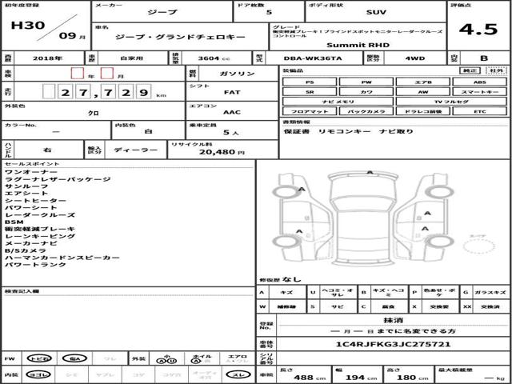512x384 pixels.
Task: Click the dotted spare tire circle
Action: pyautogui.click(x=478, y=246)
